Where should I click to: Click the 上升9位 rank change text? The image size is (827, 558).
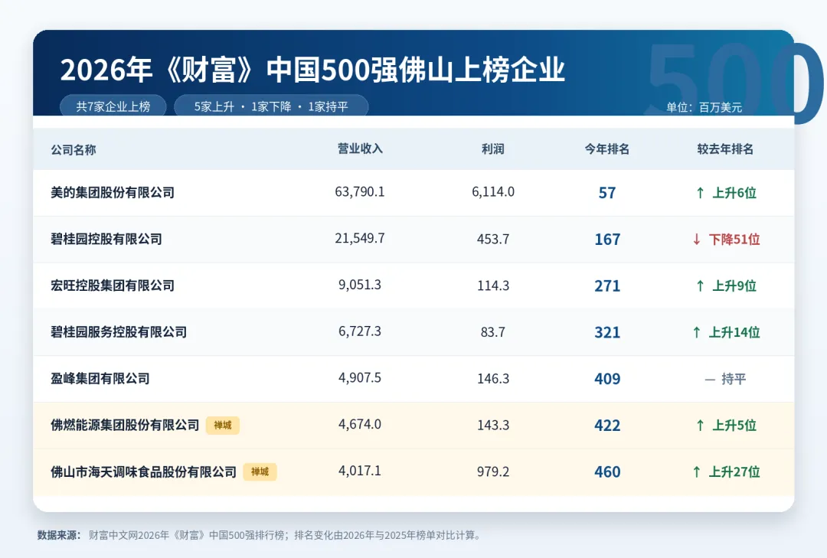coord(734,286)
